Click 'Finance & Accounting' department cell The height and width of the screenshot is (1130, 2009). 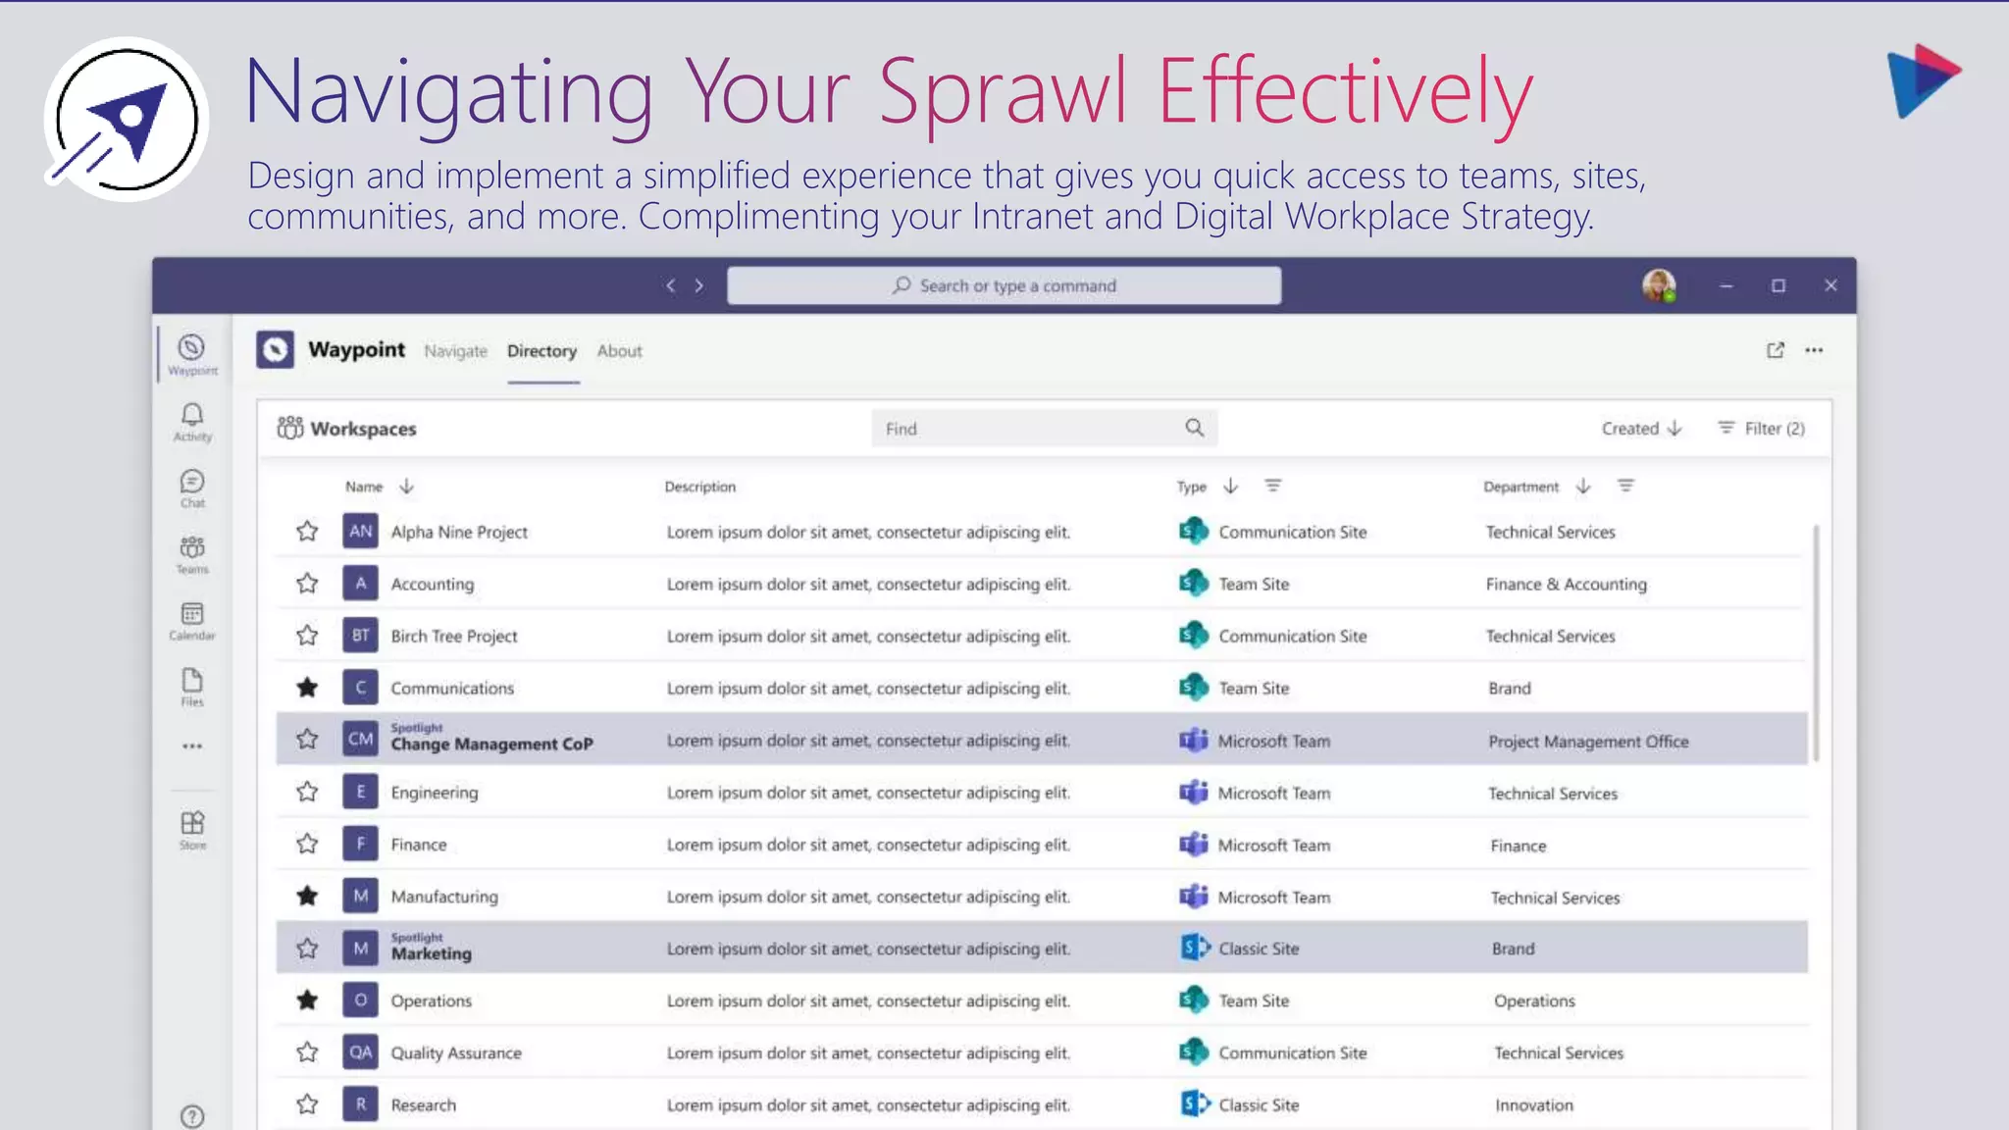pos(1566,584)
